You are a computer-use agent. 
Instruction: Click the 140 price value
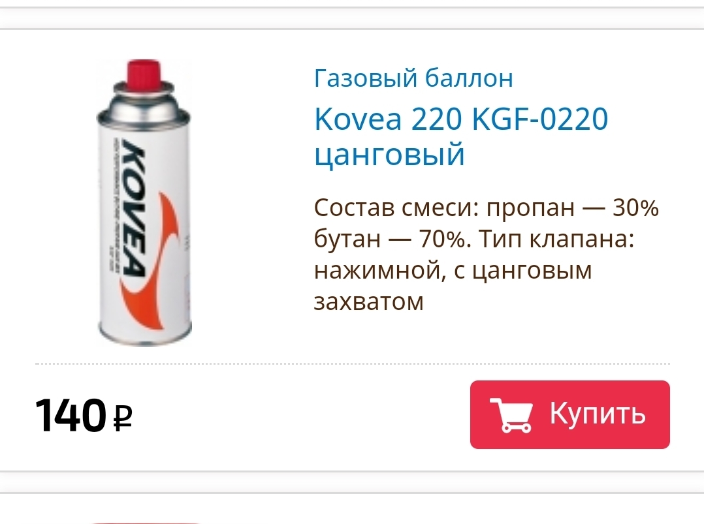click(71, 416)
